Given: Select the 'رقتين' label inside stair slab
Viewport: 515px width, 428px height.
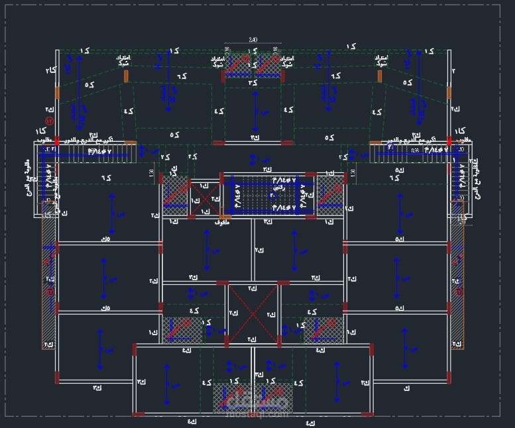Looking at the screenshot, I should pyautogui.click(x=279, y=188).
